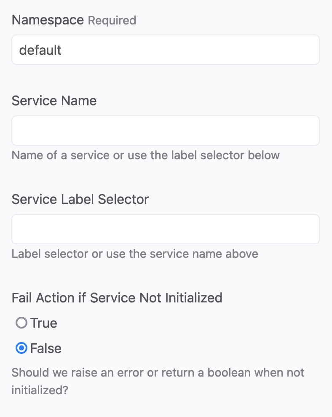Click the 'Service Name' field label
Screen dimensions: 332x417
pos(54,101)
